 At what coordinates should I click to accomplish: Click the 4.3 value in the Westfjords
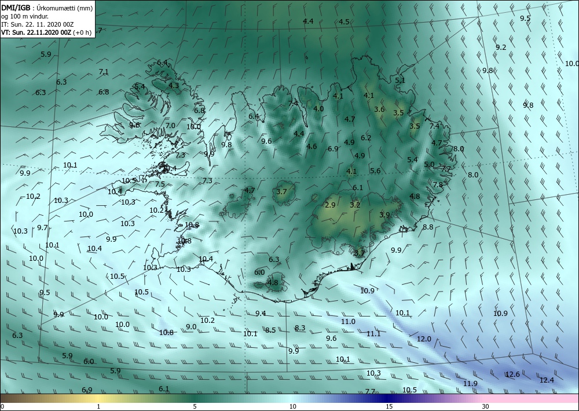click(x=174, y=85)
